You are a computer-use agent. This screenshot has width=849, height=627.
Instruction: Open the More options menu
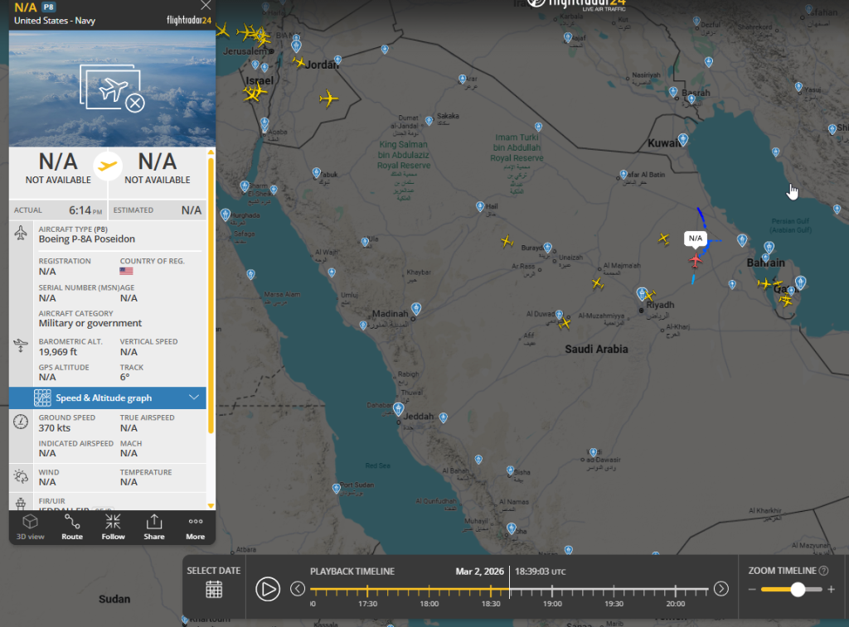click(x=196, y=527)
